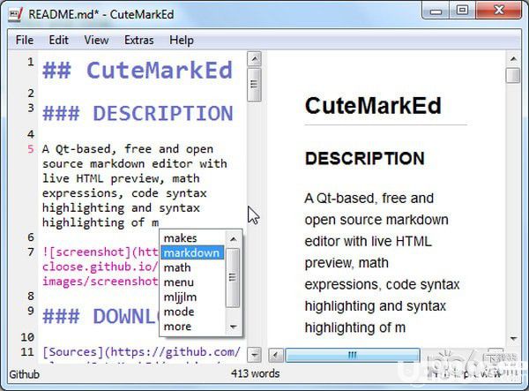Click preview pane scroll up arrow
The image size is (529, 391).
[513, 59]
